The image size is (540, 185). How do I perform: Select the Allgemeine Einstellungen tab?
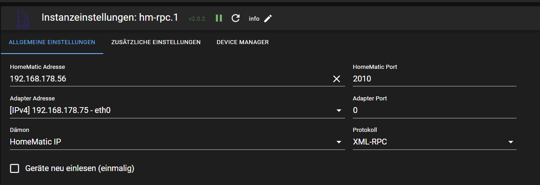[x=52, y=42]
